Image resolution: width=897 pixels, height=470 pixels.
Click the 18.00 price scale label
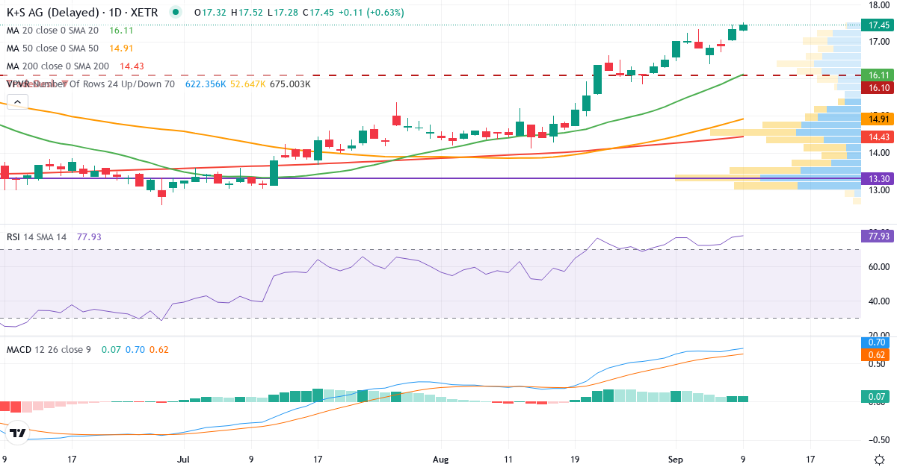(878, 4)
